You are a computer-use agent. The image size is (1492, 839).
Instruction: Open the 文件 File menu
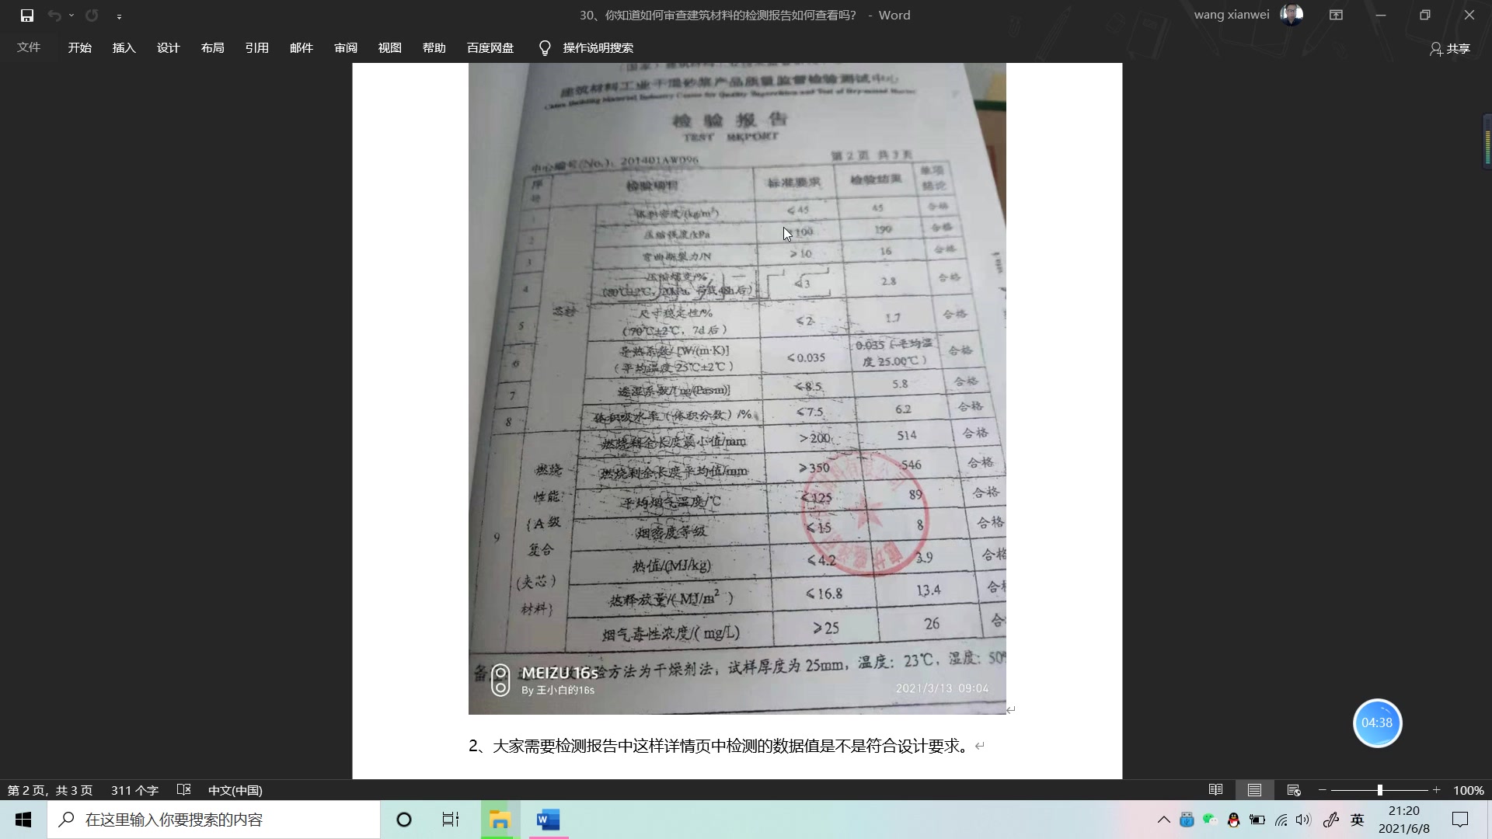[x=28, y=47]
